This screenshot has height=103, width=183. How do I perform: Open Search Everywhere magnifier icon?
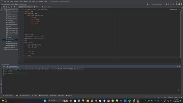pos(177,4)
